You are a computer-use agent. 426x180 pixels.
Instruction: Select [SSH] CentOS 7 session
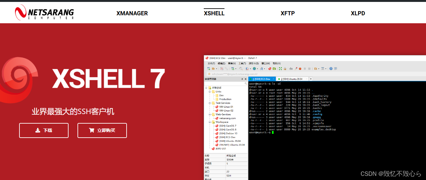[x=228, y=126]
